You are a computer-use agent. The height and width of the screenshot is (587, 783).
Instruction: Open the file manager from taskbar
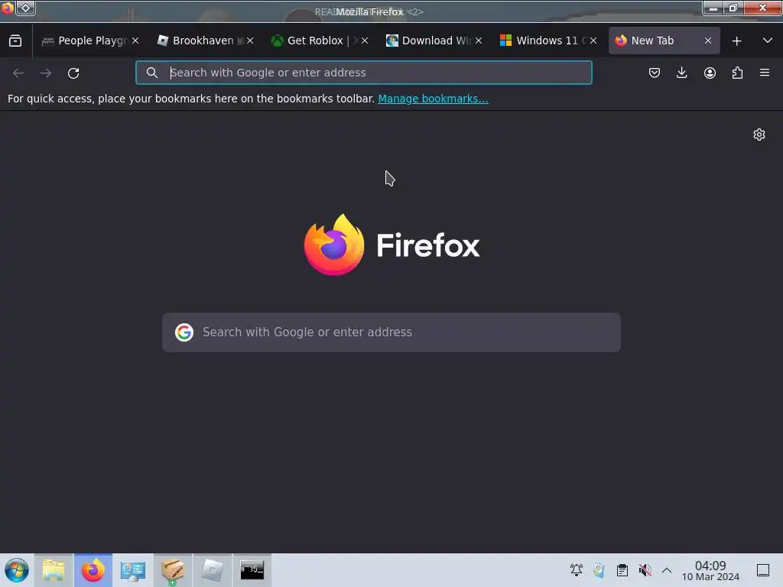(x=54, y=570)
